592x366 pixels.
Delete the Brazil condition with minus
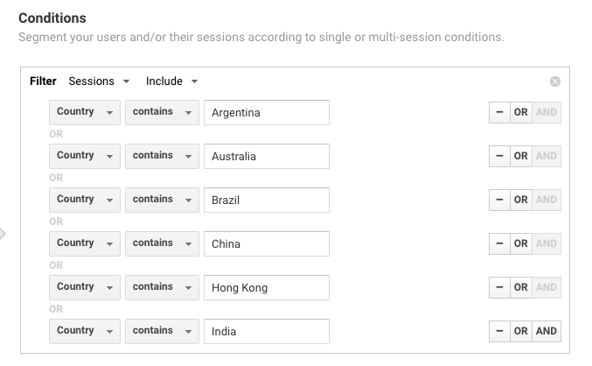[x=498, y=200]
